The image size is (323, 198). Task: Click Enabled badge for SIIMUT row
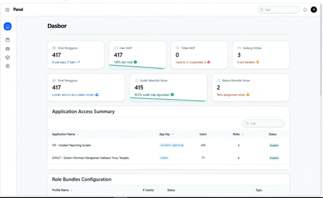[x=274, y=158]
